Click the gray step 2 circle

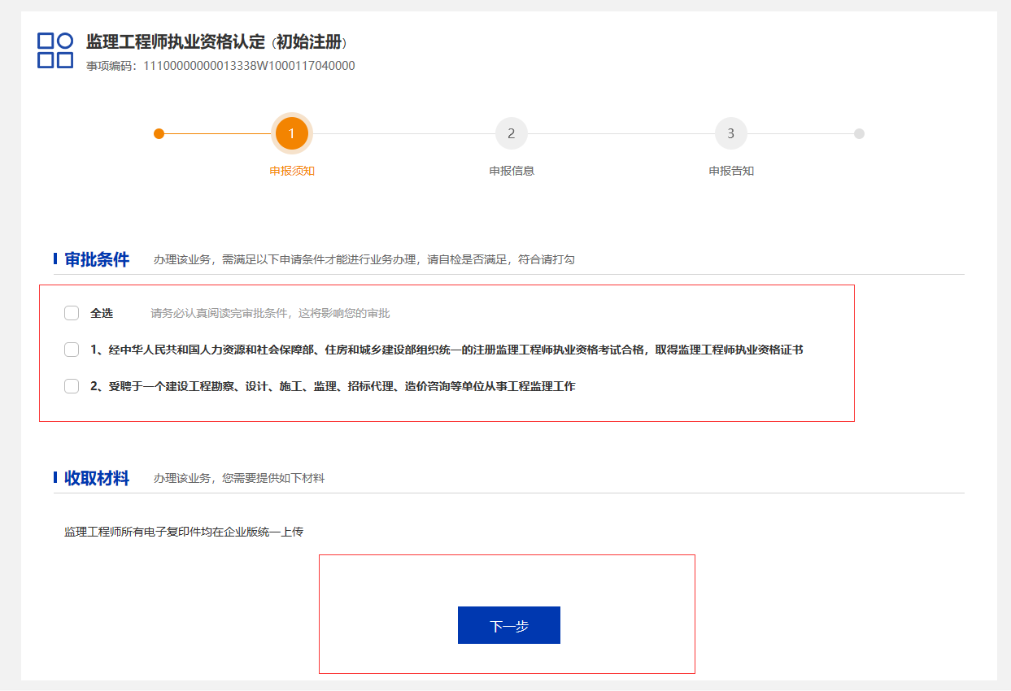(511, 133)
